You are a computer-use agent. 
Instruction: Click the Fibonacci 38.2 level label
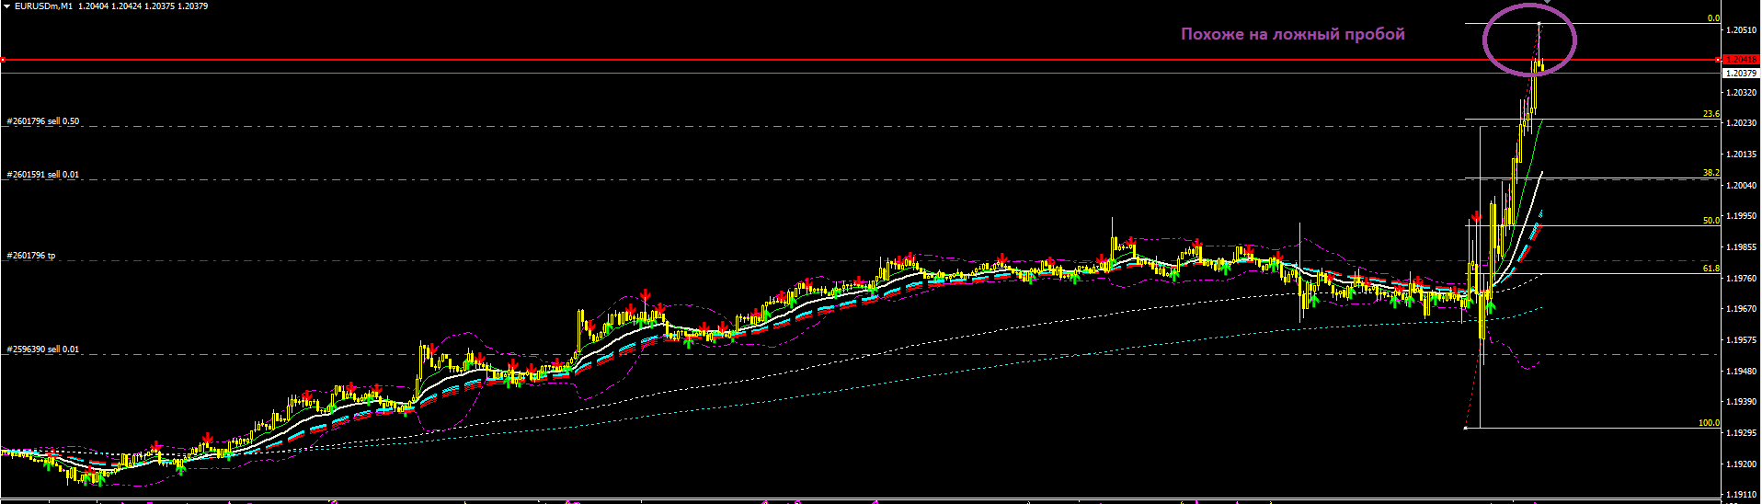point(1711,173)
